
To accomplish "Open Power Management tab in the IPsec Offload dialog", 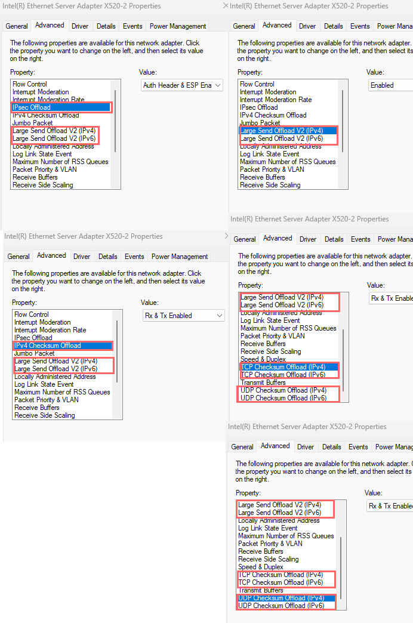I will tap(178, 26).
